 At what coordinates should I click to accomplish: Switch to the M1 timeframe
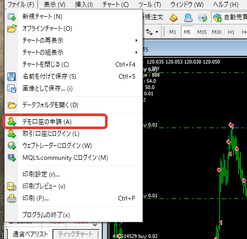pos(173,32)
